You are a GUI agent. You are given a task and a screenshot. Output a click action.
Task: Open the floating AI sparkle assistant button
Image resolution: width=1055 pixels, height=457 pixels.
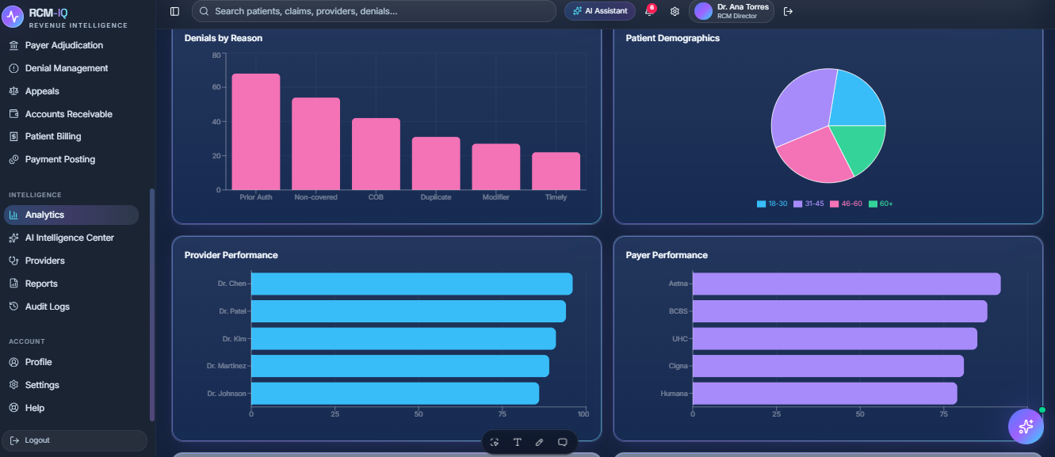(1026, 426)
